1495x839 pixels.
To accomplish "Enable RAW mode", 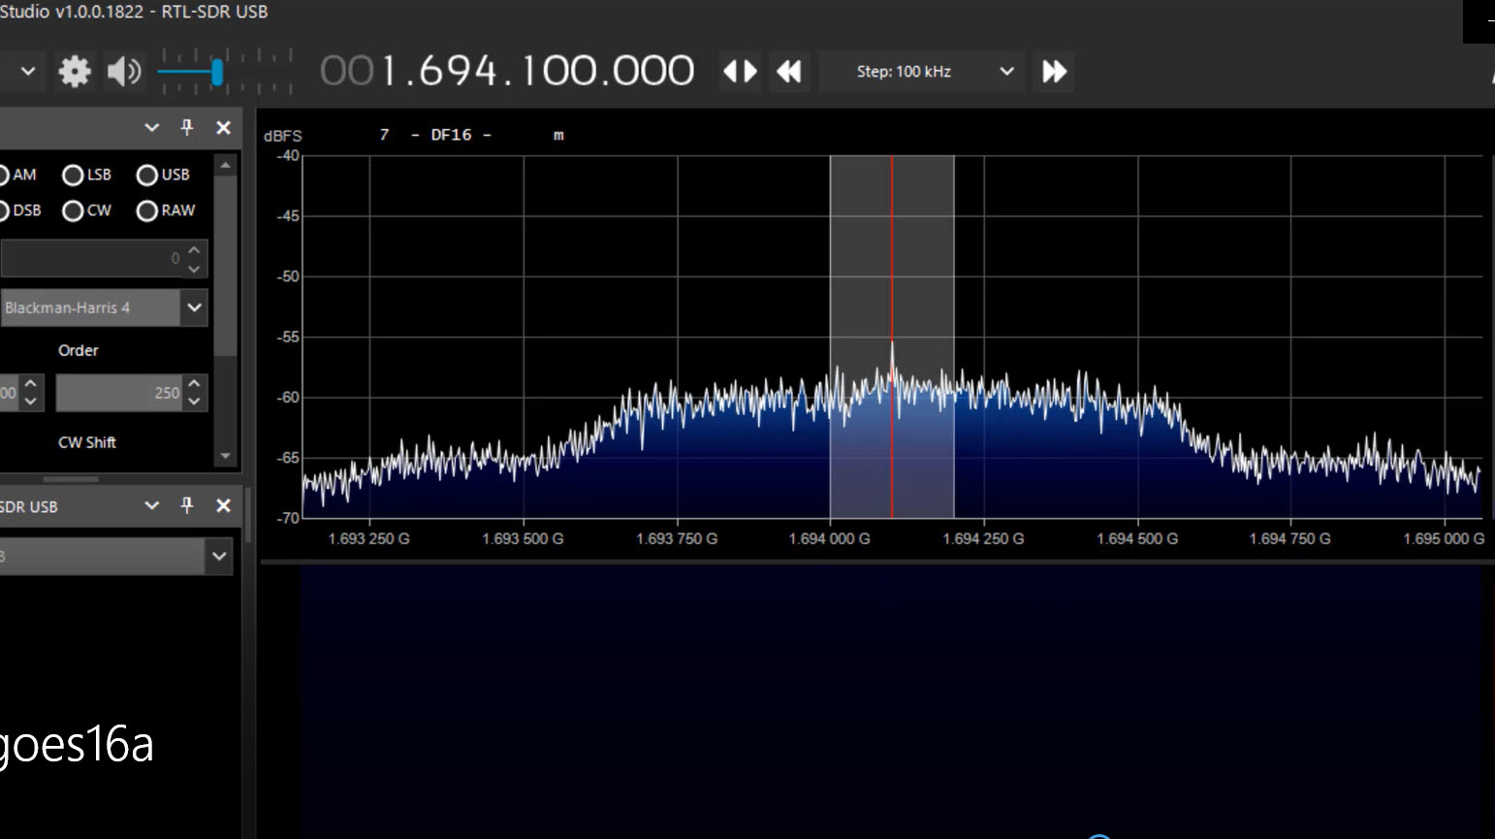I will 146,210.
